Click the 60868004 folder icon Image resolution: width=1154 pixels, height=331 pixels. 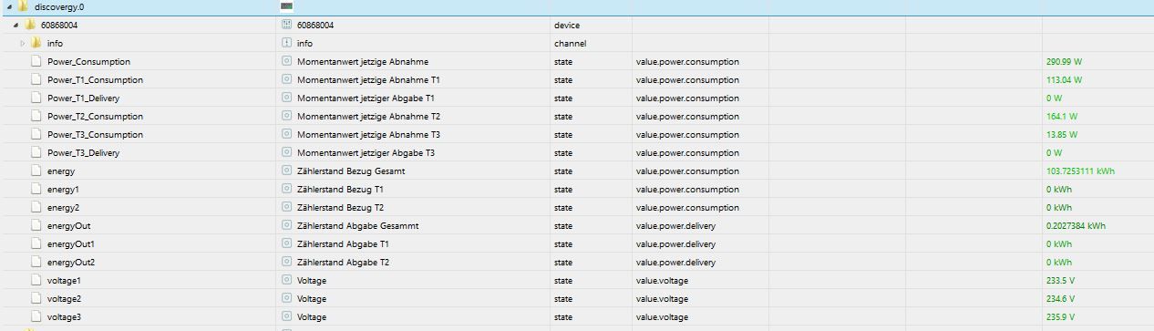pos(30,25)
